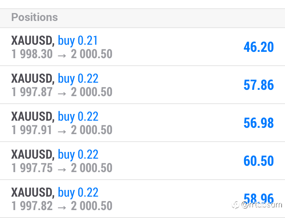The image size is (285, 218).
Task: Click the buy 0.21 label
Action: pyautogui.click(x=78, y=41)
